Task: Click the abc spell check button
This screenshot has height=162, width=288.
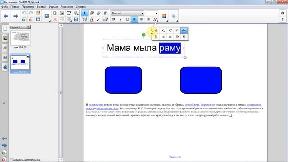Action: tap(184, 31)
